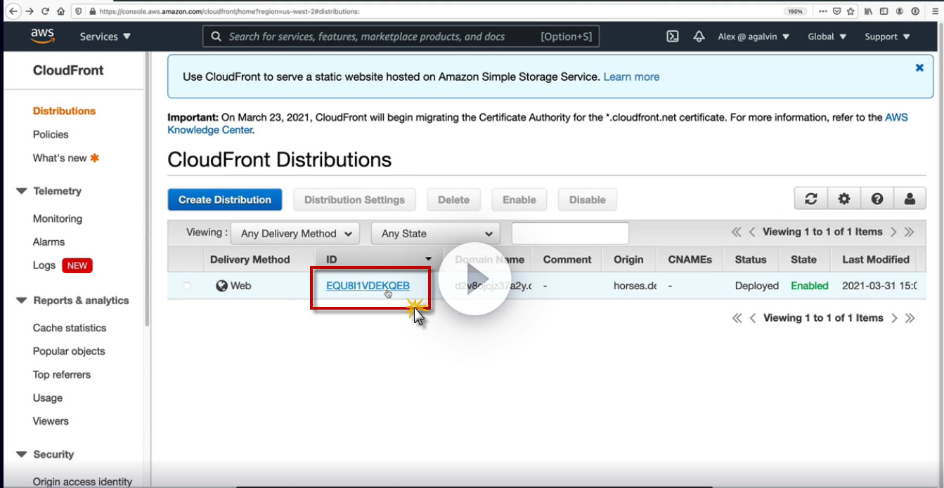Open the notifications bell
This screenshot has width=944, height=488.
pos(699,37)
